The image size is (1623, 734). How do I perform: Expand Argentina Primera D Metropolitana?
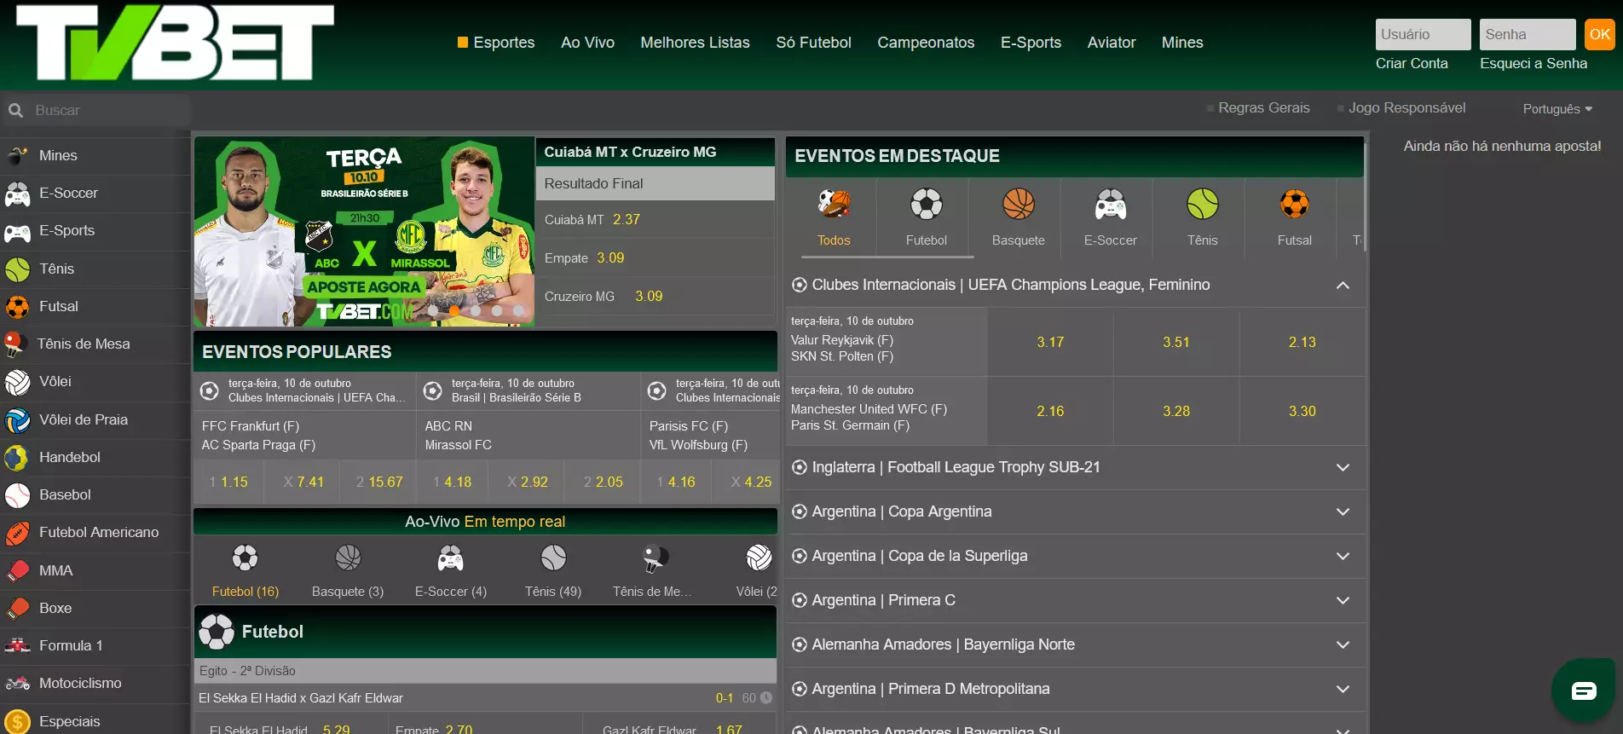tap(1343, 690)
